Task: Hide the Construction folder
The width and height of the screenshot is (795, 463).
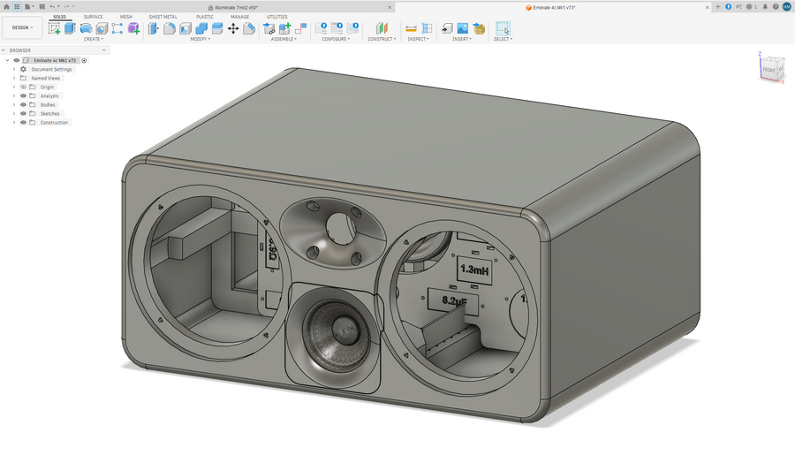Action: point(23,123)
